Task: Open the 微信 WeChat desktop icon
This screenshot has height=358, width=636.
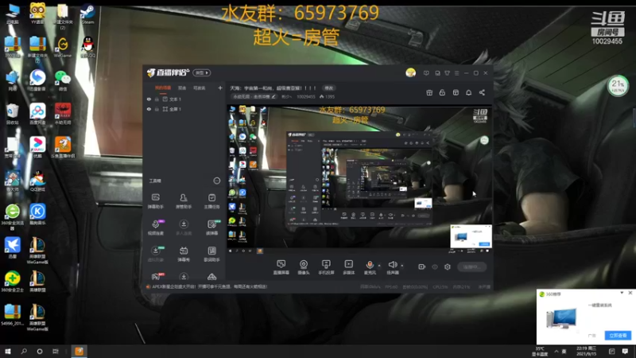Action: point(63,80)
